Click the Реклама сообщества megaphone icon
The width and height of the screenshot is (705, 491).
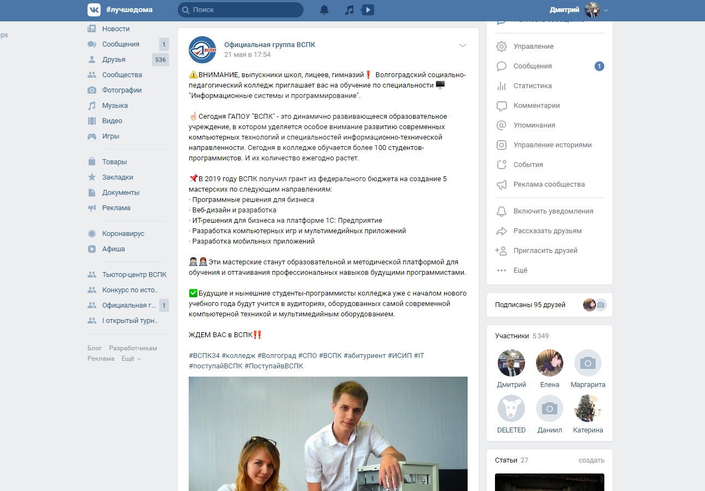click(x=501, y=184)
